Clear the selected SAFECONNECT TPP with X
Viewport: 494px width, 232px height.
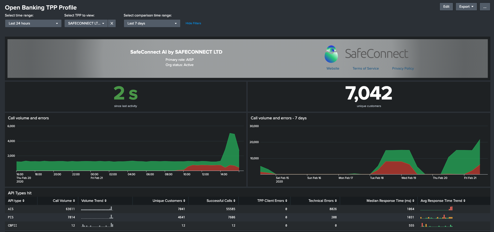[112, 23]
